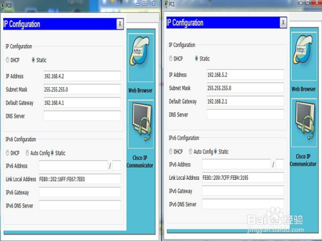This screenshot has width=322, height=241.
Task: Click PC0 Link Local Address field
Action: coord(80,179)
